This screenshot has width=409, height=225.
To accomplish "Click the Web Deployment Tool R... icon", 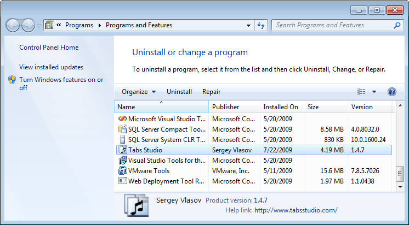I will pos(123,181).
